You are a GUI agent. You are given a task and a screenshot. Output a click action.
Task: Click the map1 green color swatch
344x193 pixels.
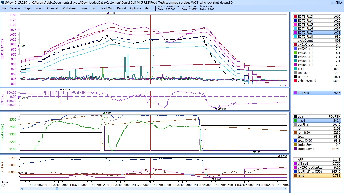pos(295,121)
